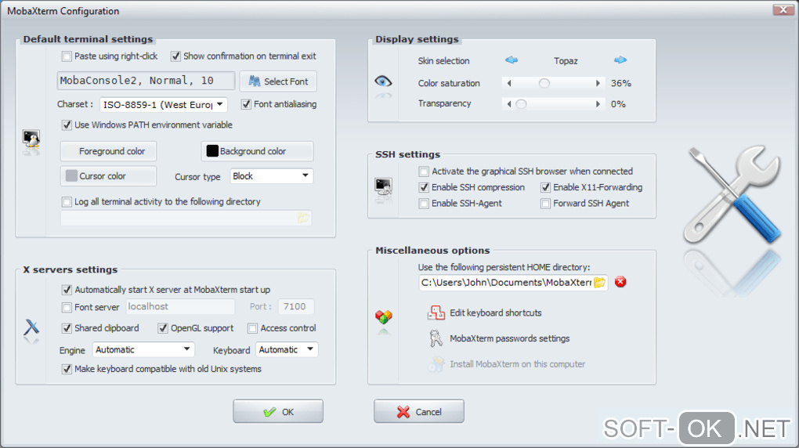The height and width of the screenshot is (448, 799).
Task: Click the previous skin left arrow icon
Action: (x=511, y=60)
